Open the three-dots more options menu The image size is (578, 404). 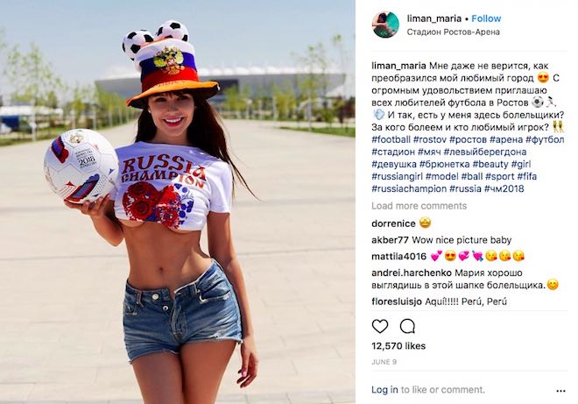(x=560, y=391)
